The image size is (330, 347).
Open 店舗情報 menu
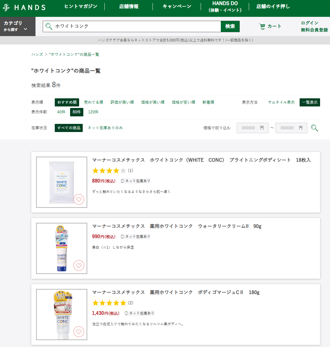129,6
